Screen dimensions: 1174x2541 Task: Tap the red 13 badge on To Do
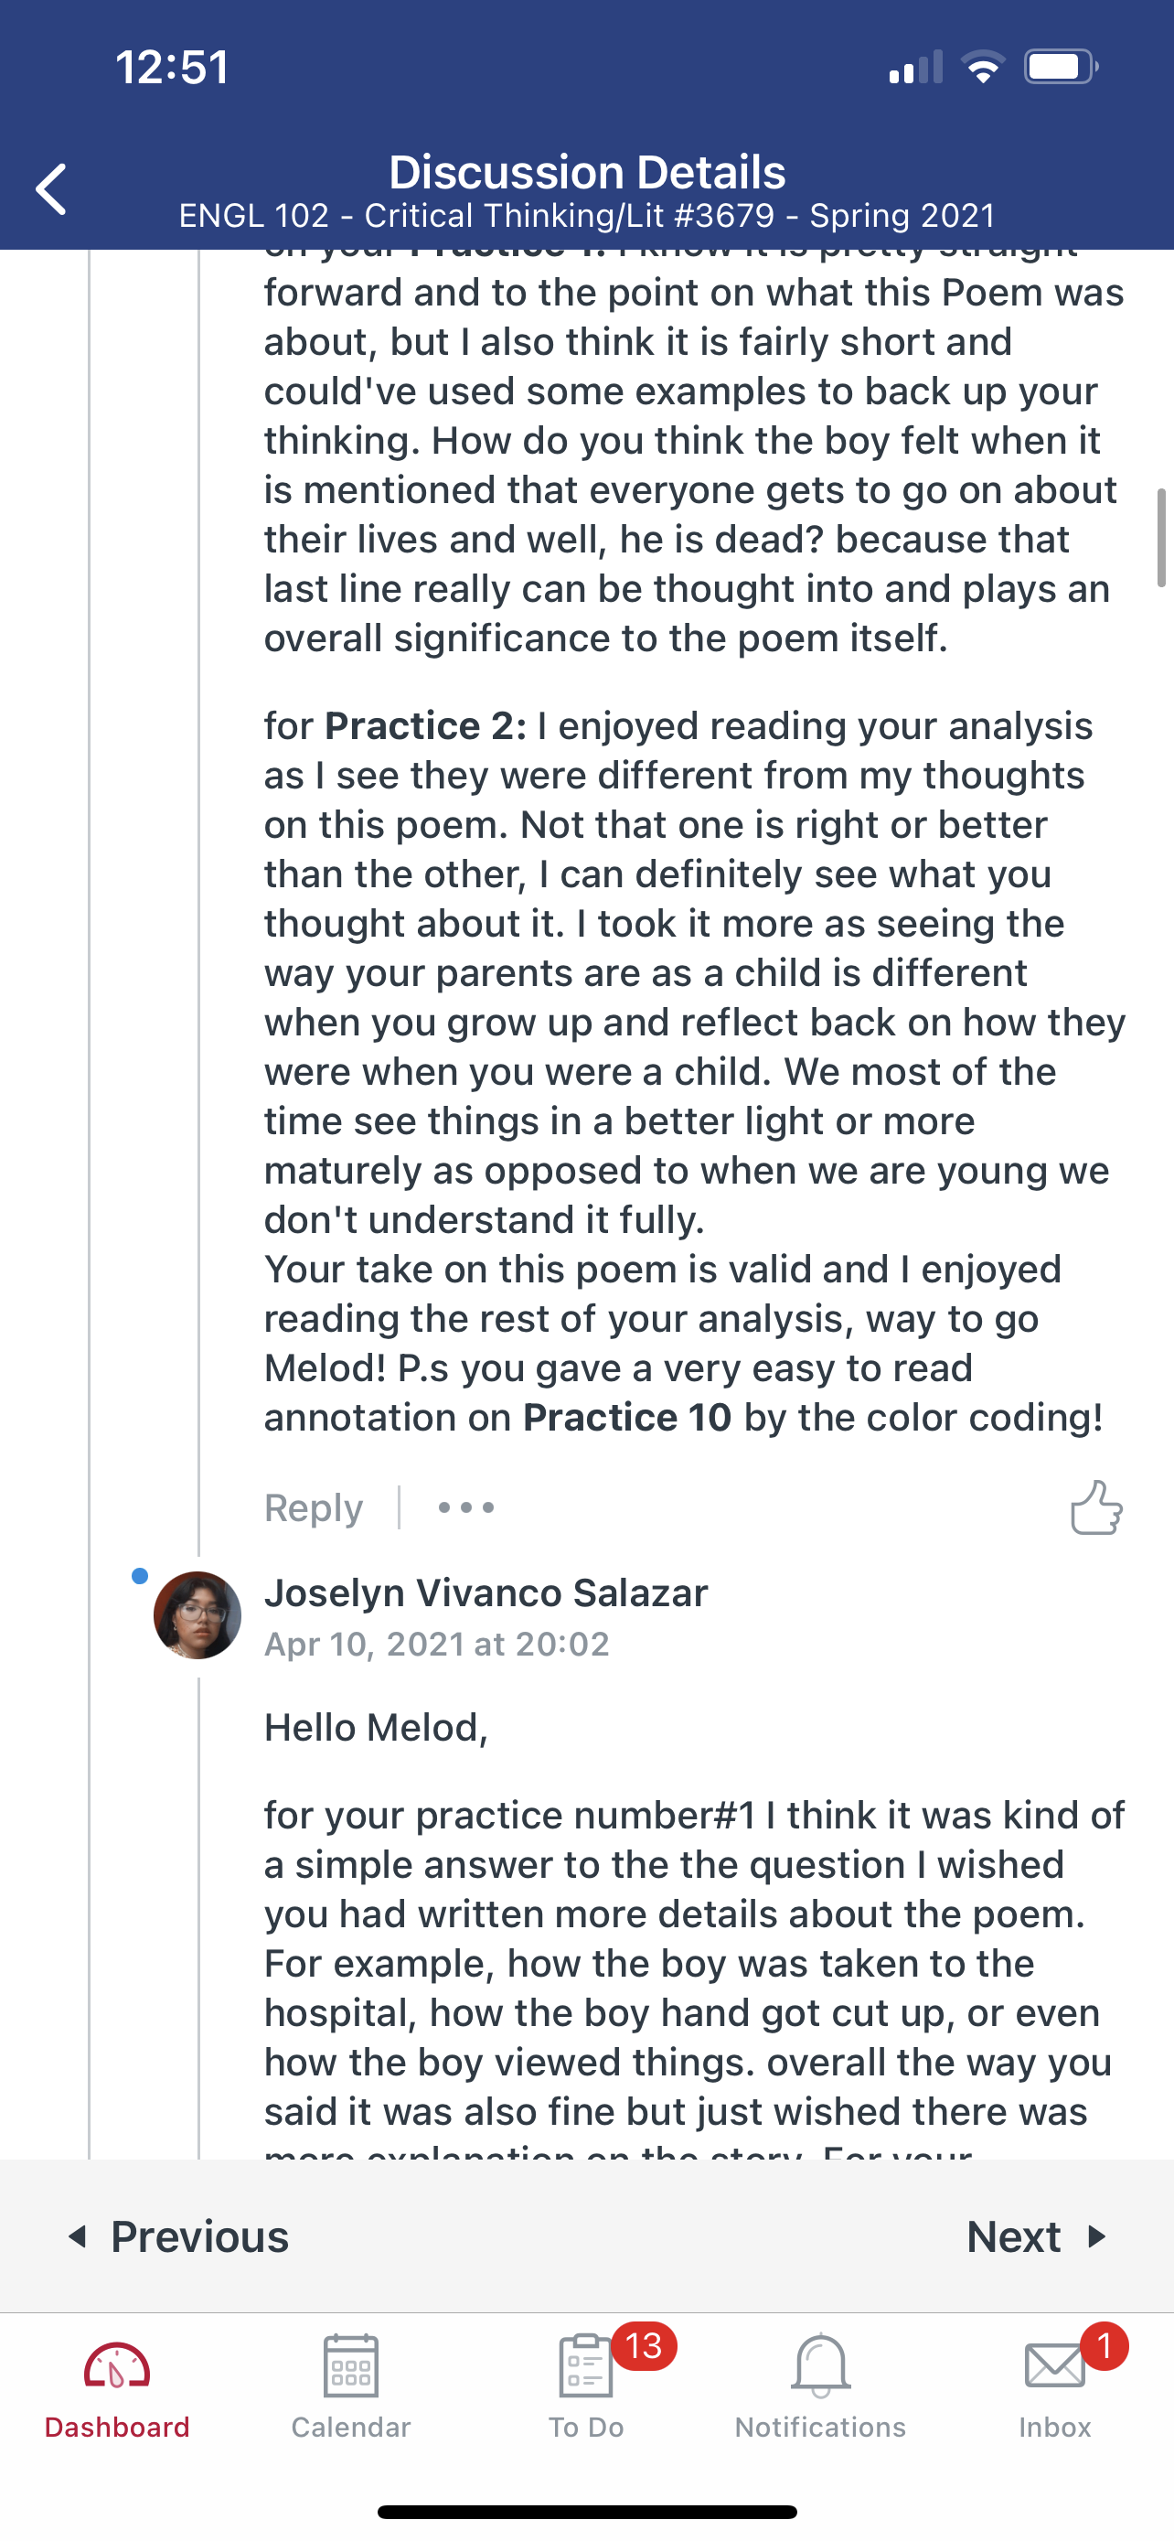pyautogui.click(x=644, y=2345)
